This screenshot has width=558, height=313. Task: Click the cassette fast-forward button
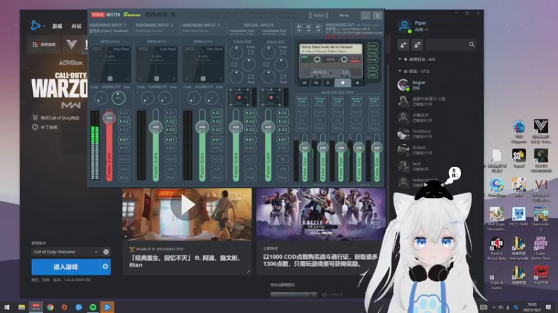click(x=316, y=83)
